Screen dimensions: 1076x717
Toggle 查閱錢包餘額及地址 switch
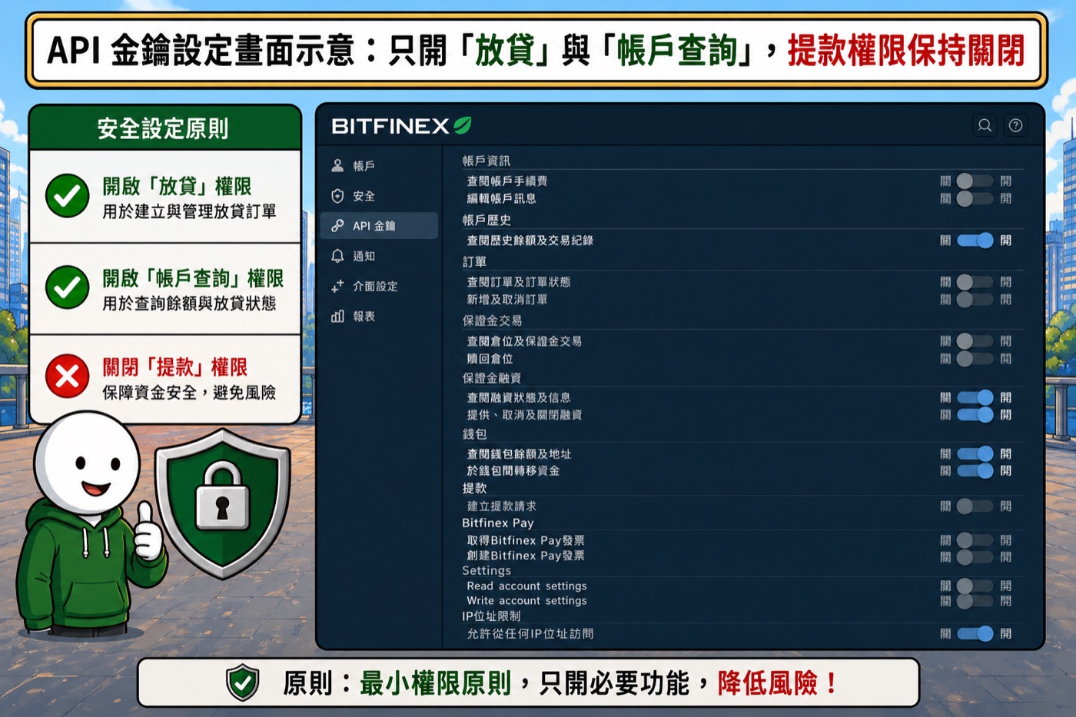point(975,453)
